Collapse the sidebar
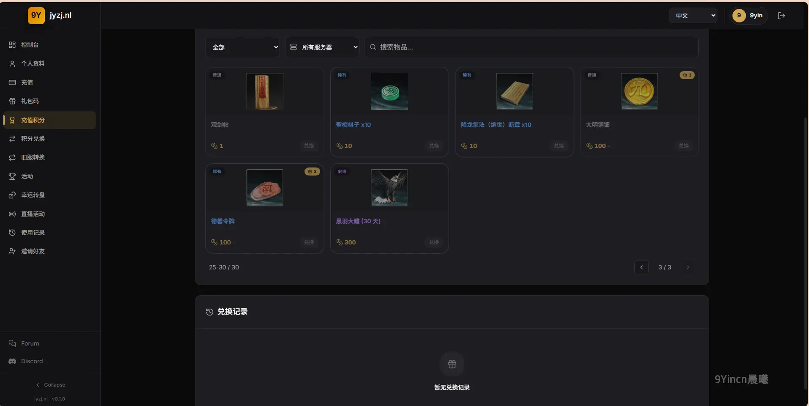Screen dimensions: 809x406 pos(50,385)
